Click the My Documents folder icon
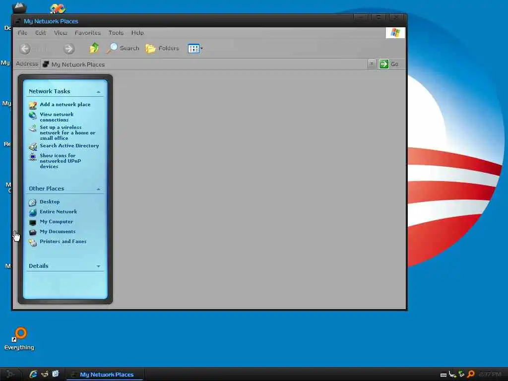Viewport: 508px width, 381px height. coord(33,232)
